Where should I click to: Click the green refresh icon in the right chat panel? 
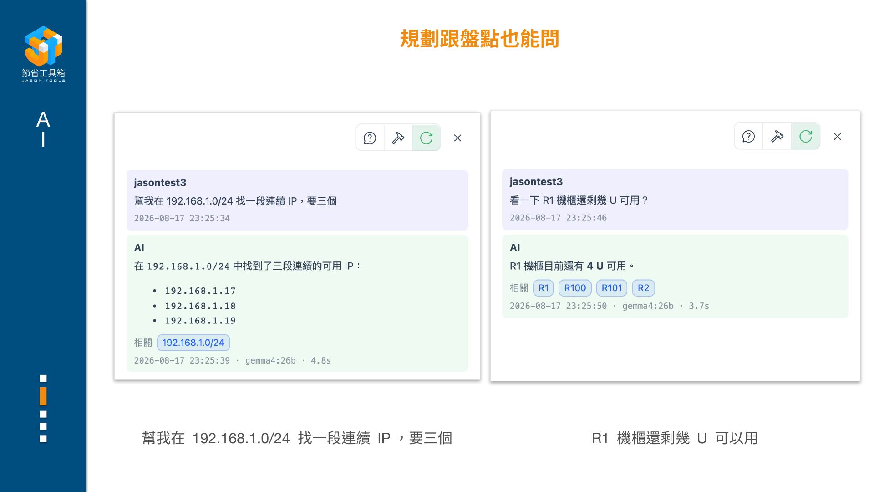click(806, 136)
